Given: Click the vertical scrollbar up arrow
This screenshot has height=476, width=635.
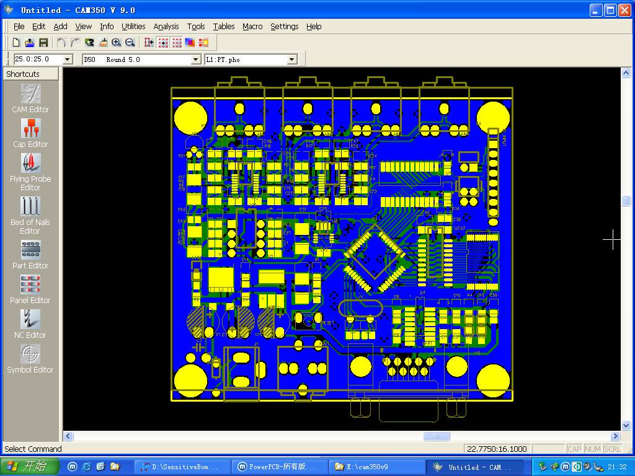Looking at the screenshot, I should pos(626,73).
